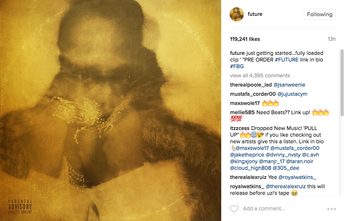Click the @jujustacym mention
Screen dimensions: 344x221
[x=292, y=94]
